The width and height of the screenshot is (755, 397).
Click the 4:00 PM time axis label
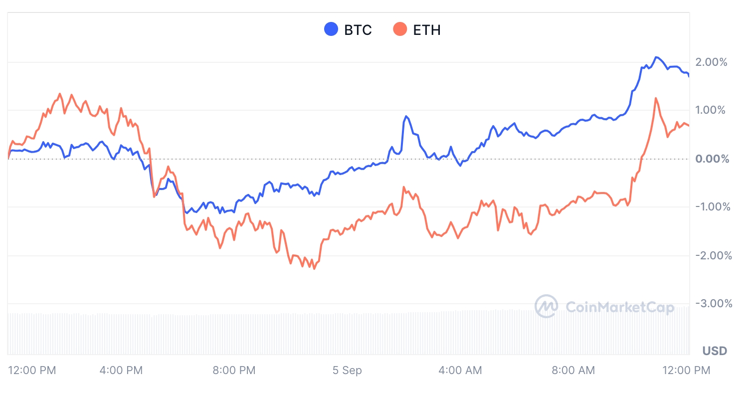(x=121, y=371)
